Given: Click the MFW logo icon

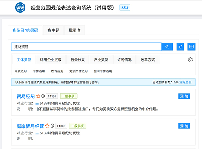Looking at the screenshot, I should coord(20,8).
